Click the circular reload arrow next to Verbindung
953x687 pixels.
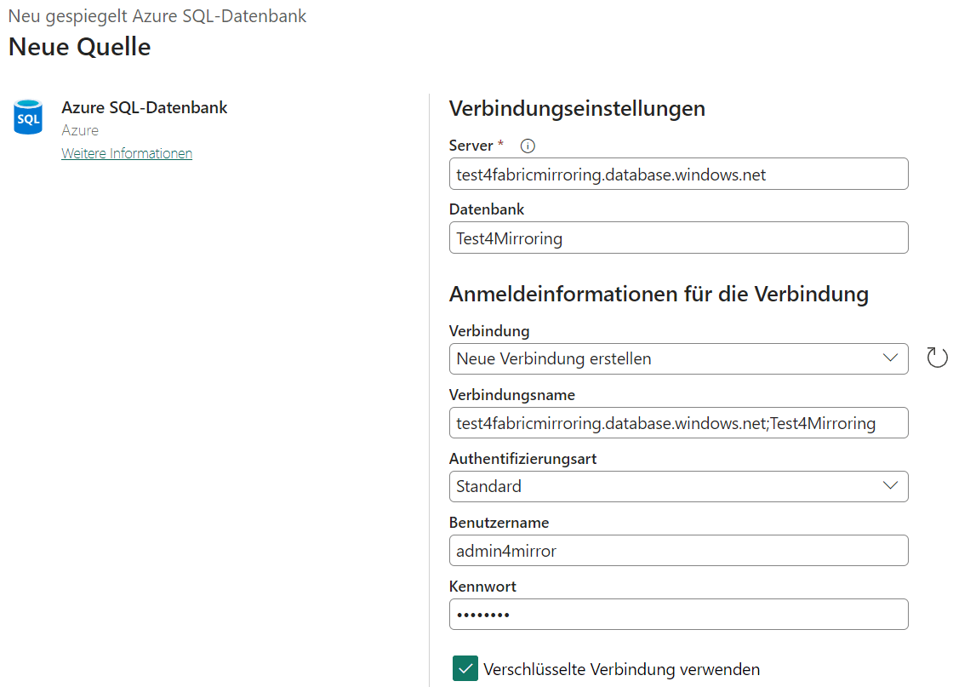(937, 358)
